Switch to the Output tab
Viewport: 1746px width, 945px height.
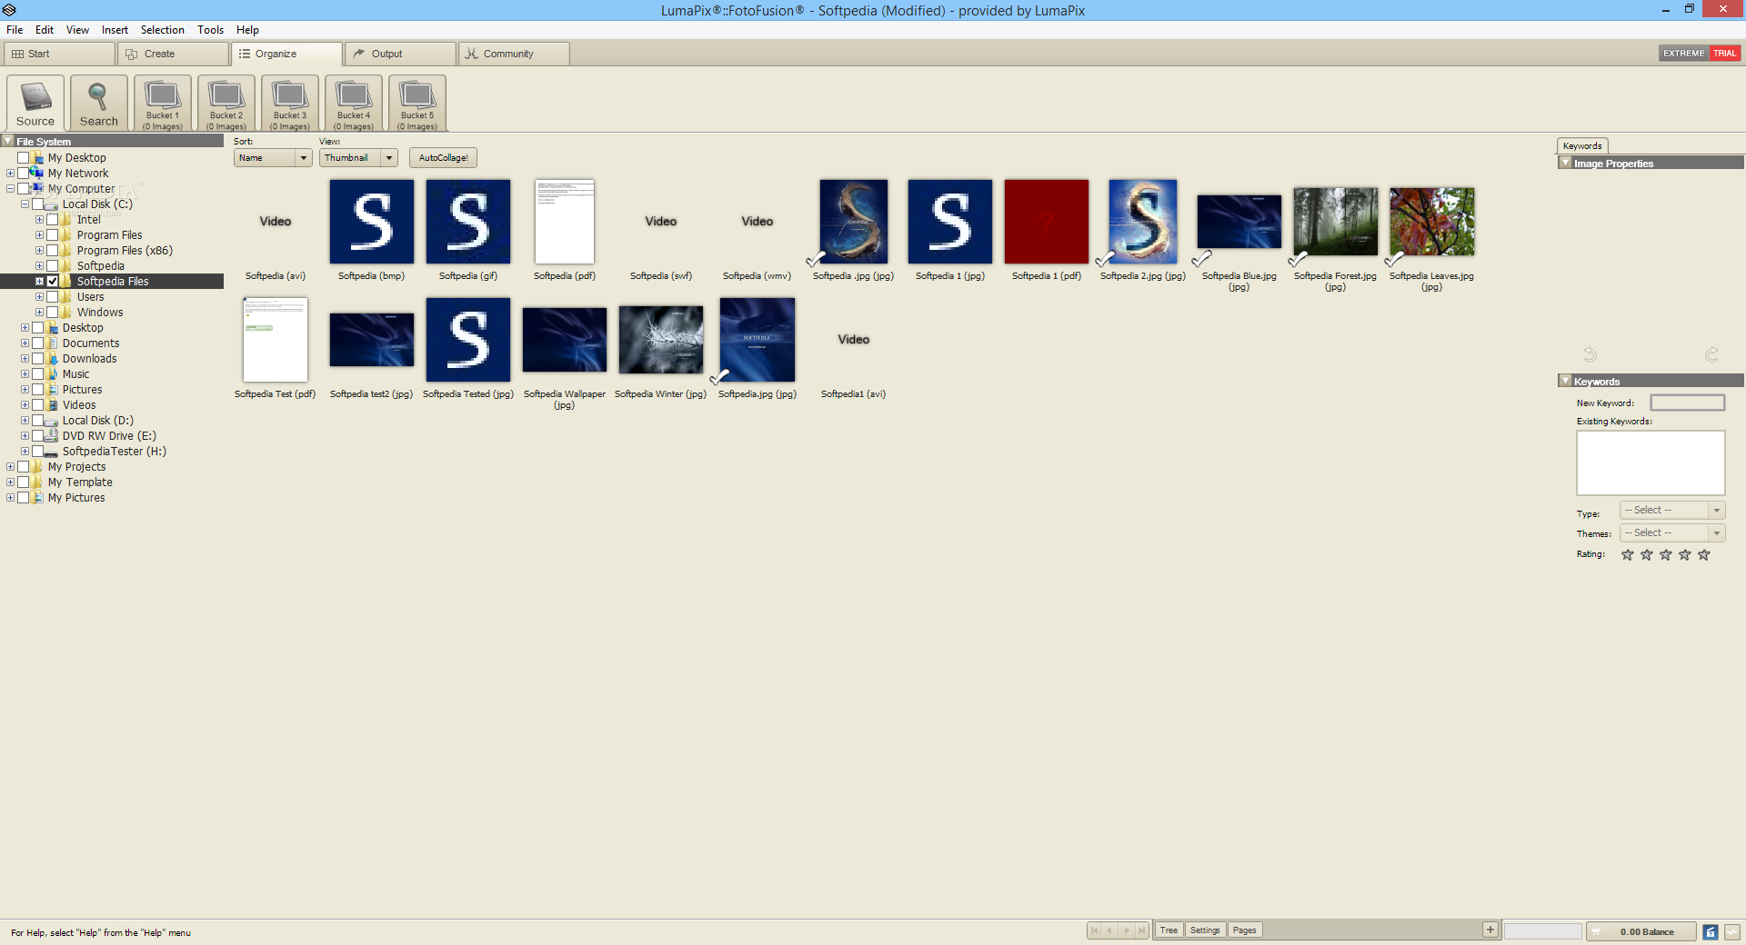pos(400,54)
